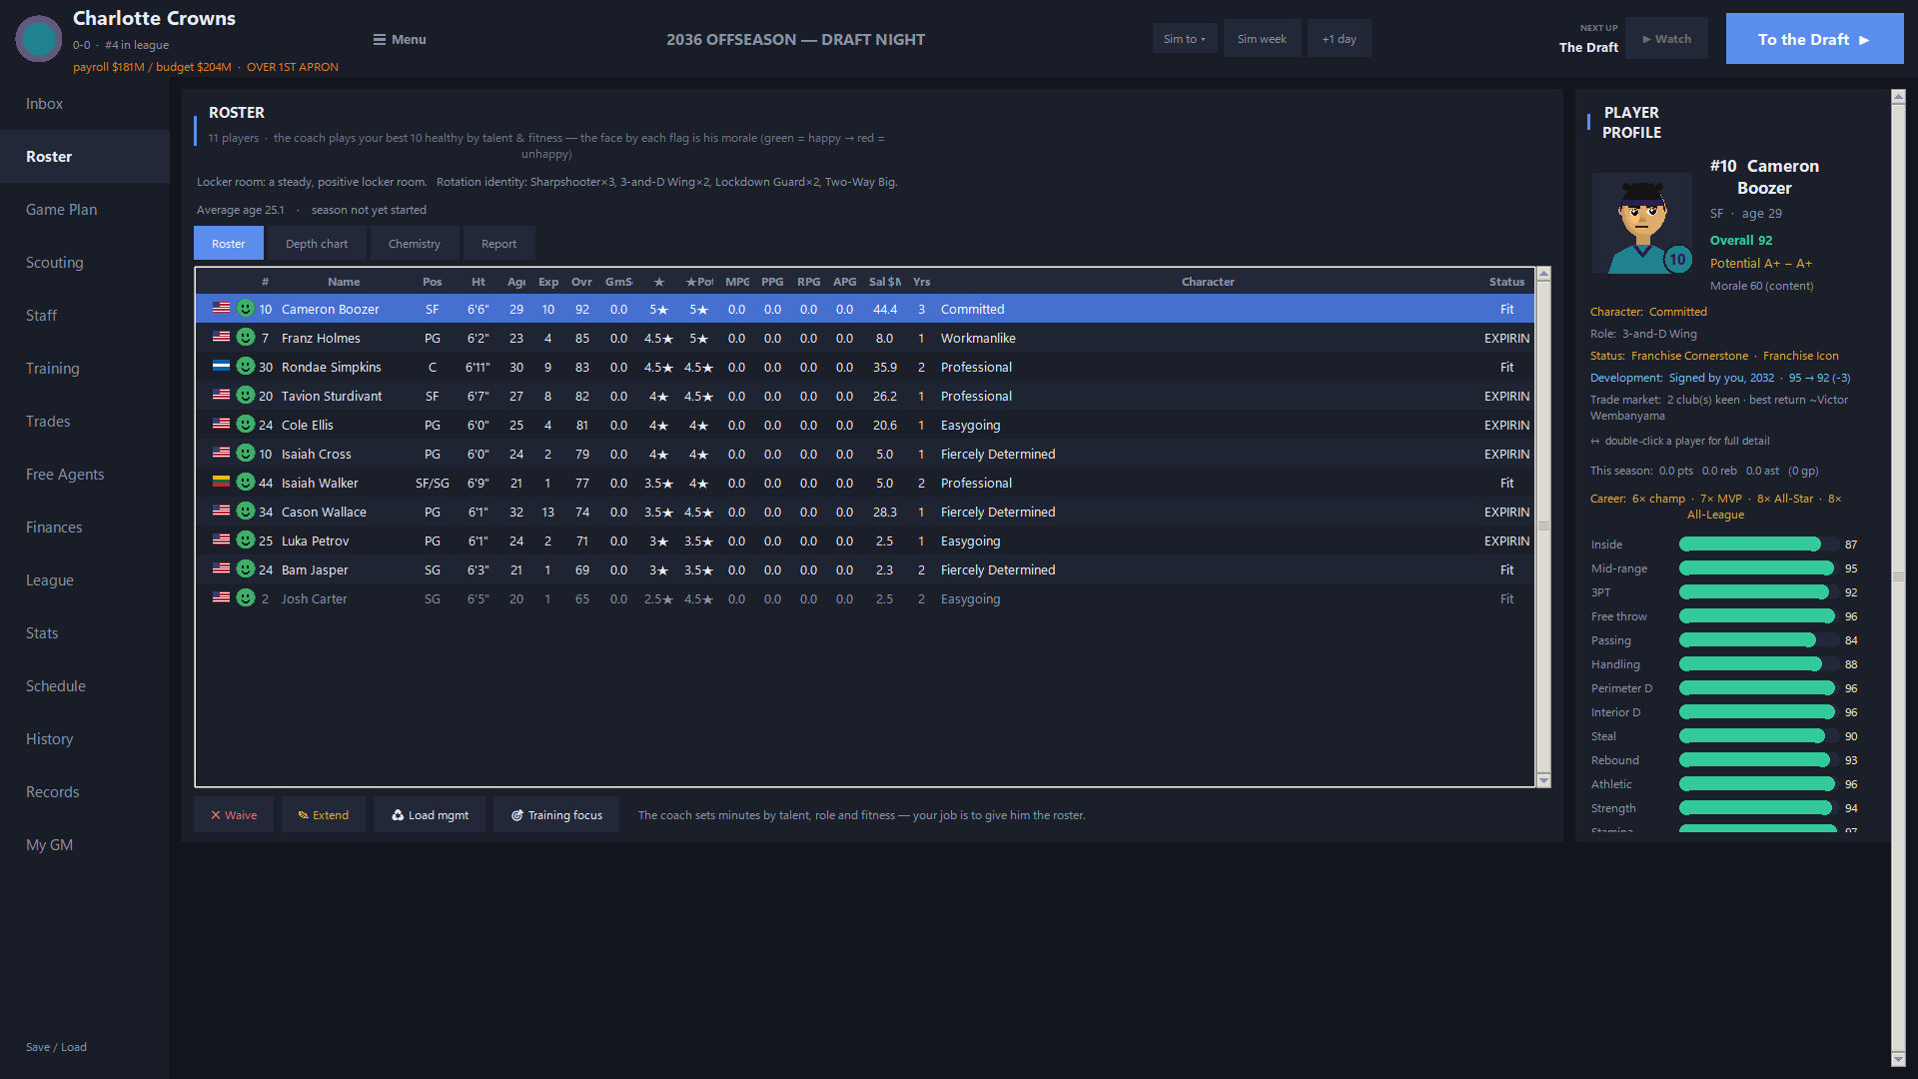Click Save / Load link
Image resolution: width=1918 pixels, height=1079 pixels.
tap(56, 1047)
